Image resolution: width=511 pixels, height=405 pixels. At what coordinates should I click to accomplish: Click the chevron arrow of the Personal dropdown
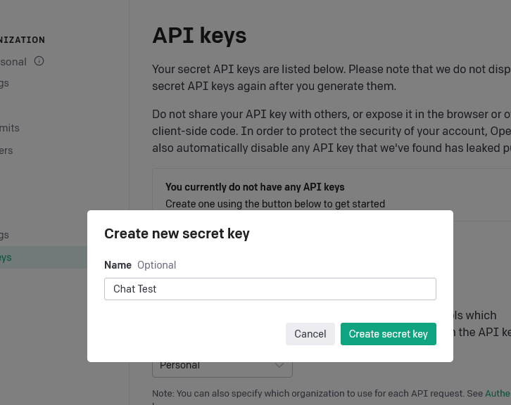pyautogui.click(x=279, y=366)
